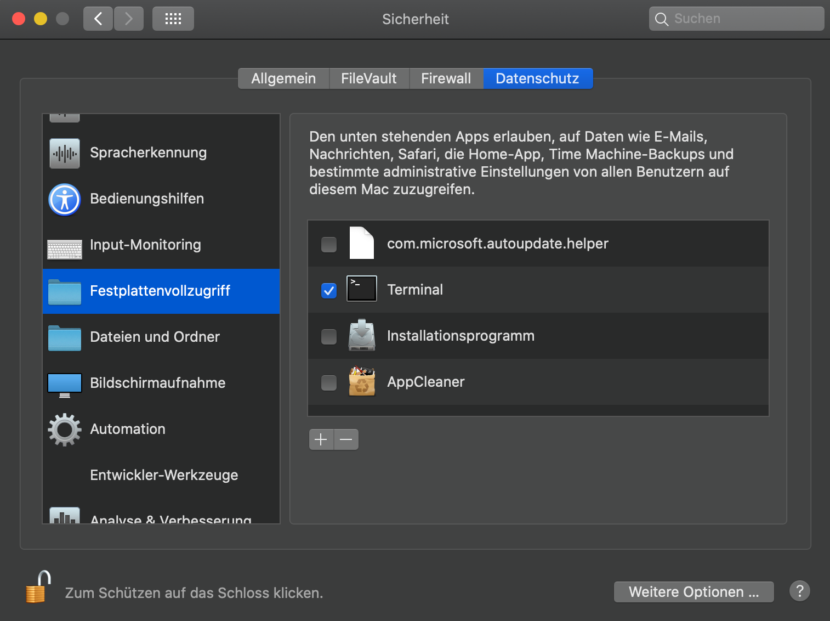Click the Spracherkennung waveform icon
This screenshot has height=621, width=830.
65,153
